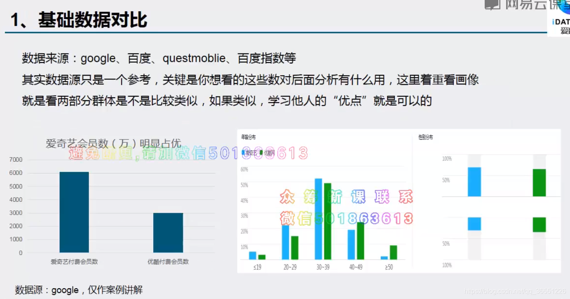Viewport: 570px width, 299px height.
Task: Select the blue bar for age ≤19
Action: [253, 255]
